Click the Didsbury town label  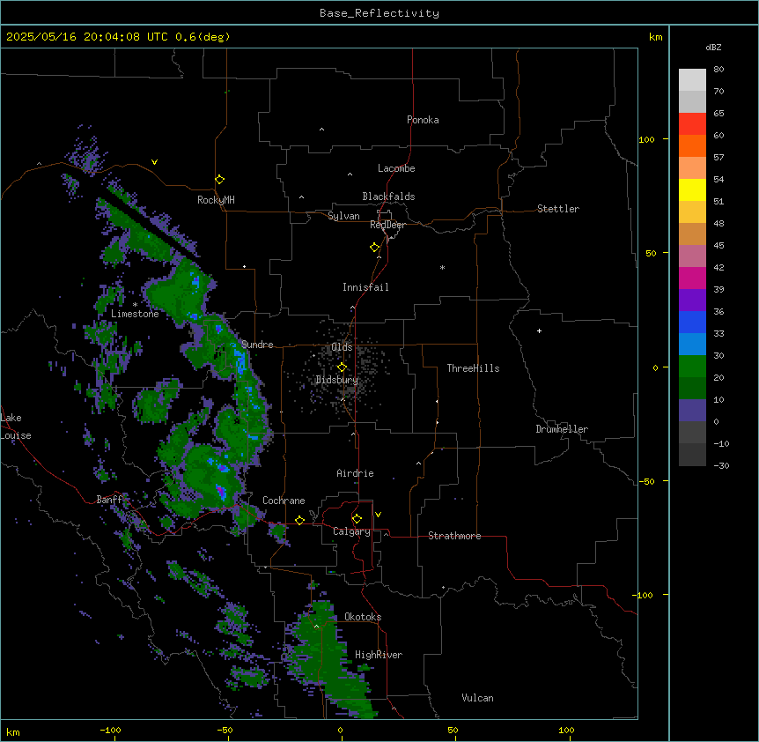click(x=337, y=380)
